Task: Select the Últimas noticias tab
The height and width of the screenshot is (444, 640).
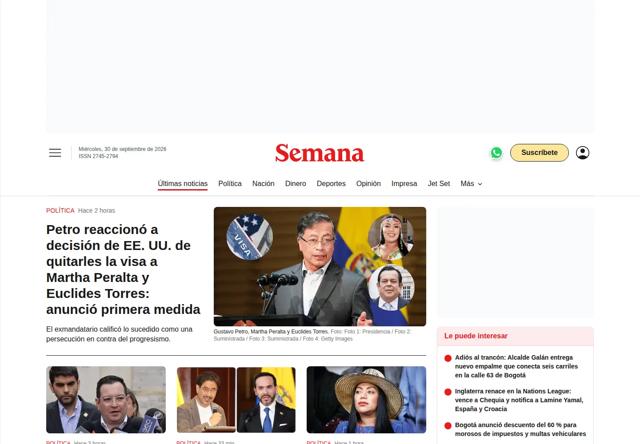Action: pos(183,183)
